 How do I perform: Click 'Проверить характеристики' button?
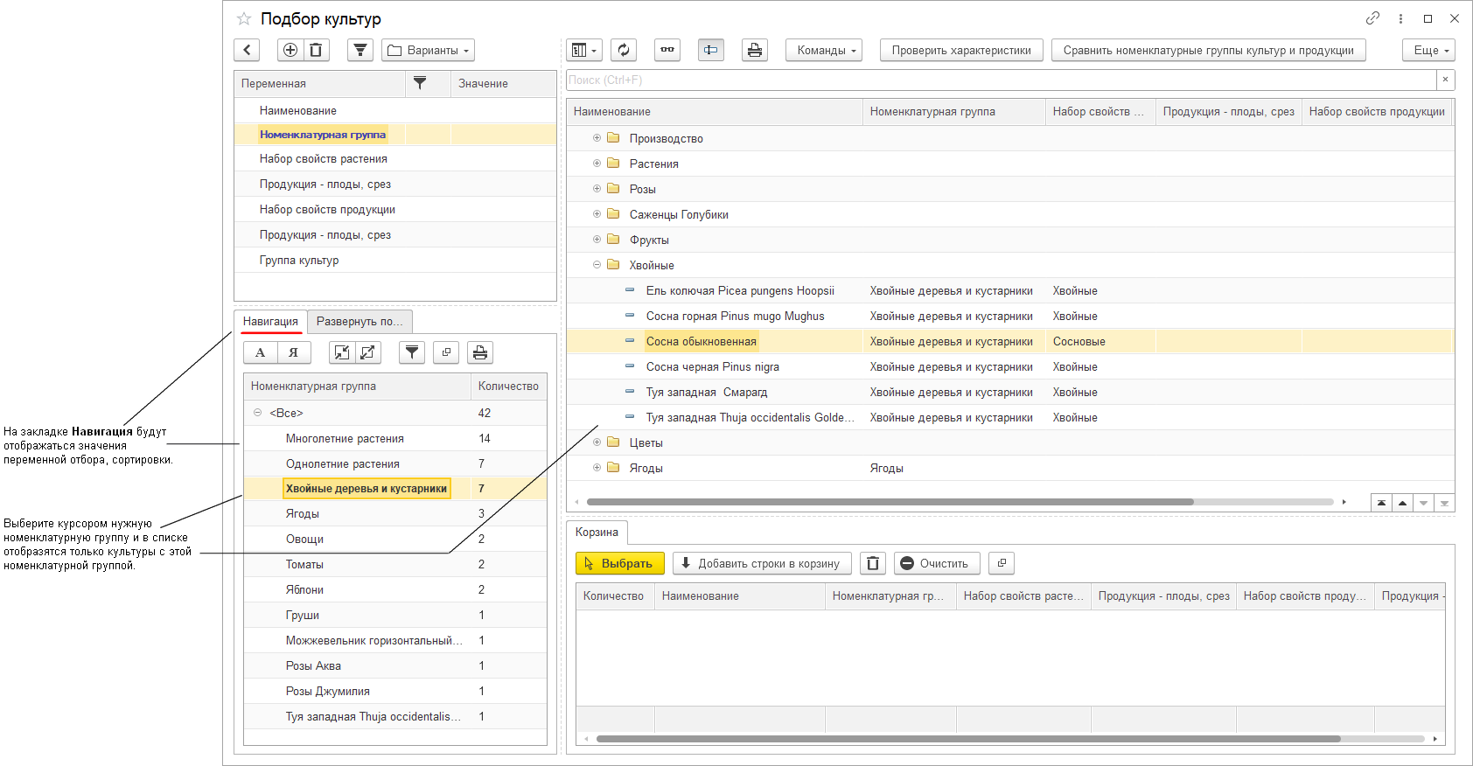[960, 50]
